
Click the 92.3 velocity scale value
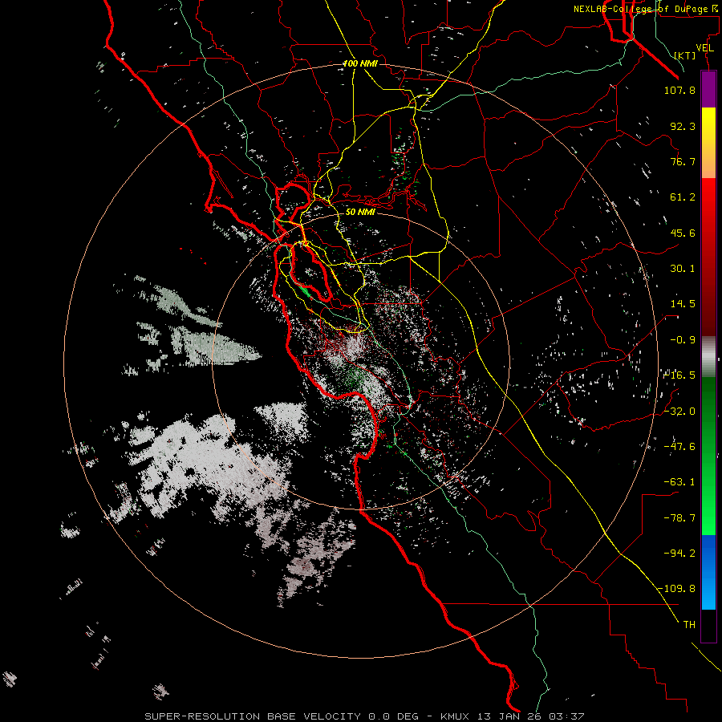coord(683,126)
